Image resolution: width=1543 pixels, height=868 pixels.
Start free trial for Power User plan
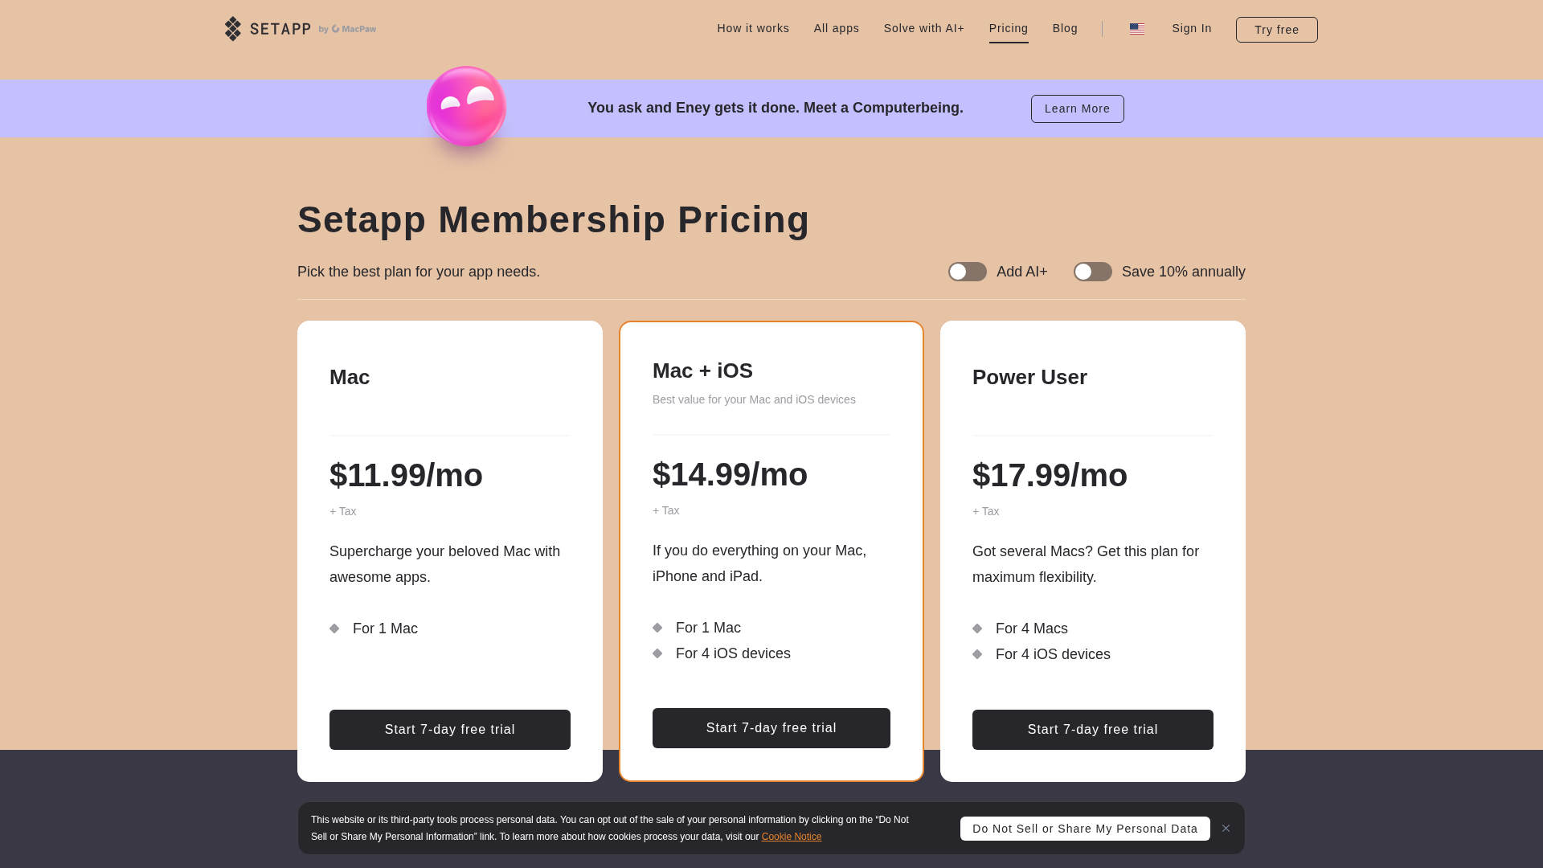coord(1093,730)
